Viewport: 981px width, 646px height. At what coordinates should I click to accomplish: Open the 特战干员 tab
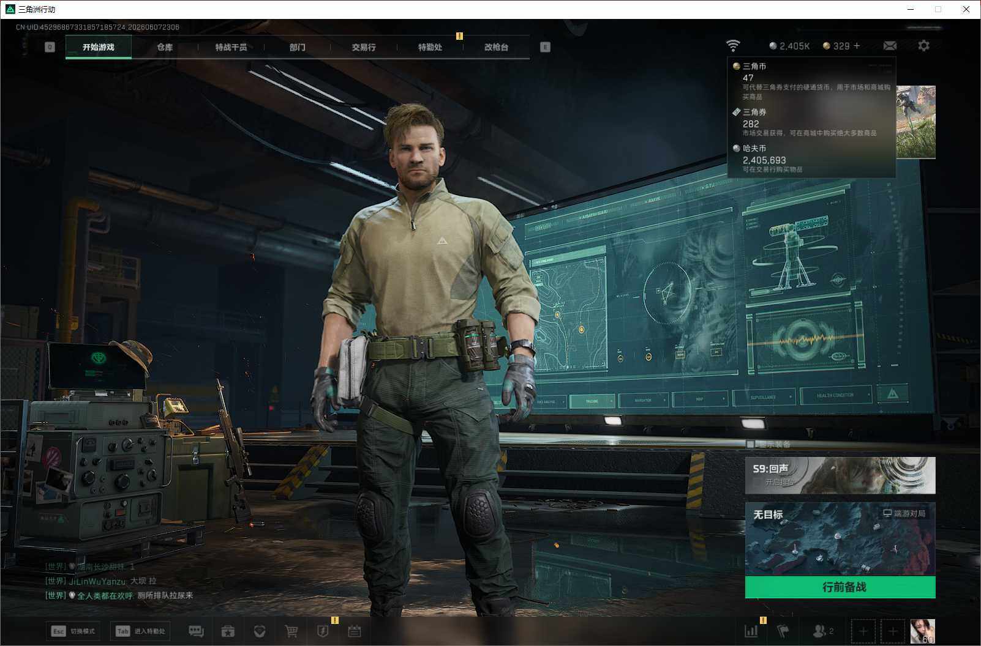(x=231, y=47)
